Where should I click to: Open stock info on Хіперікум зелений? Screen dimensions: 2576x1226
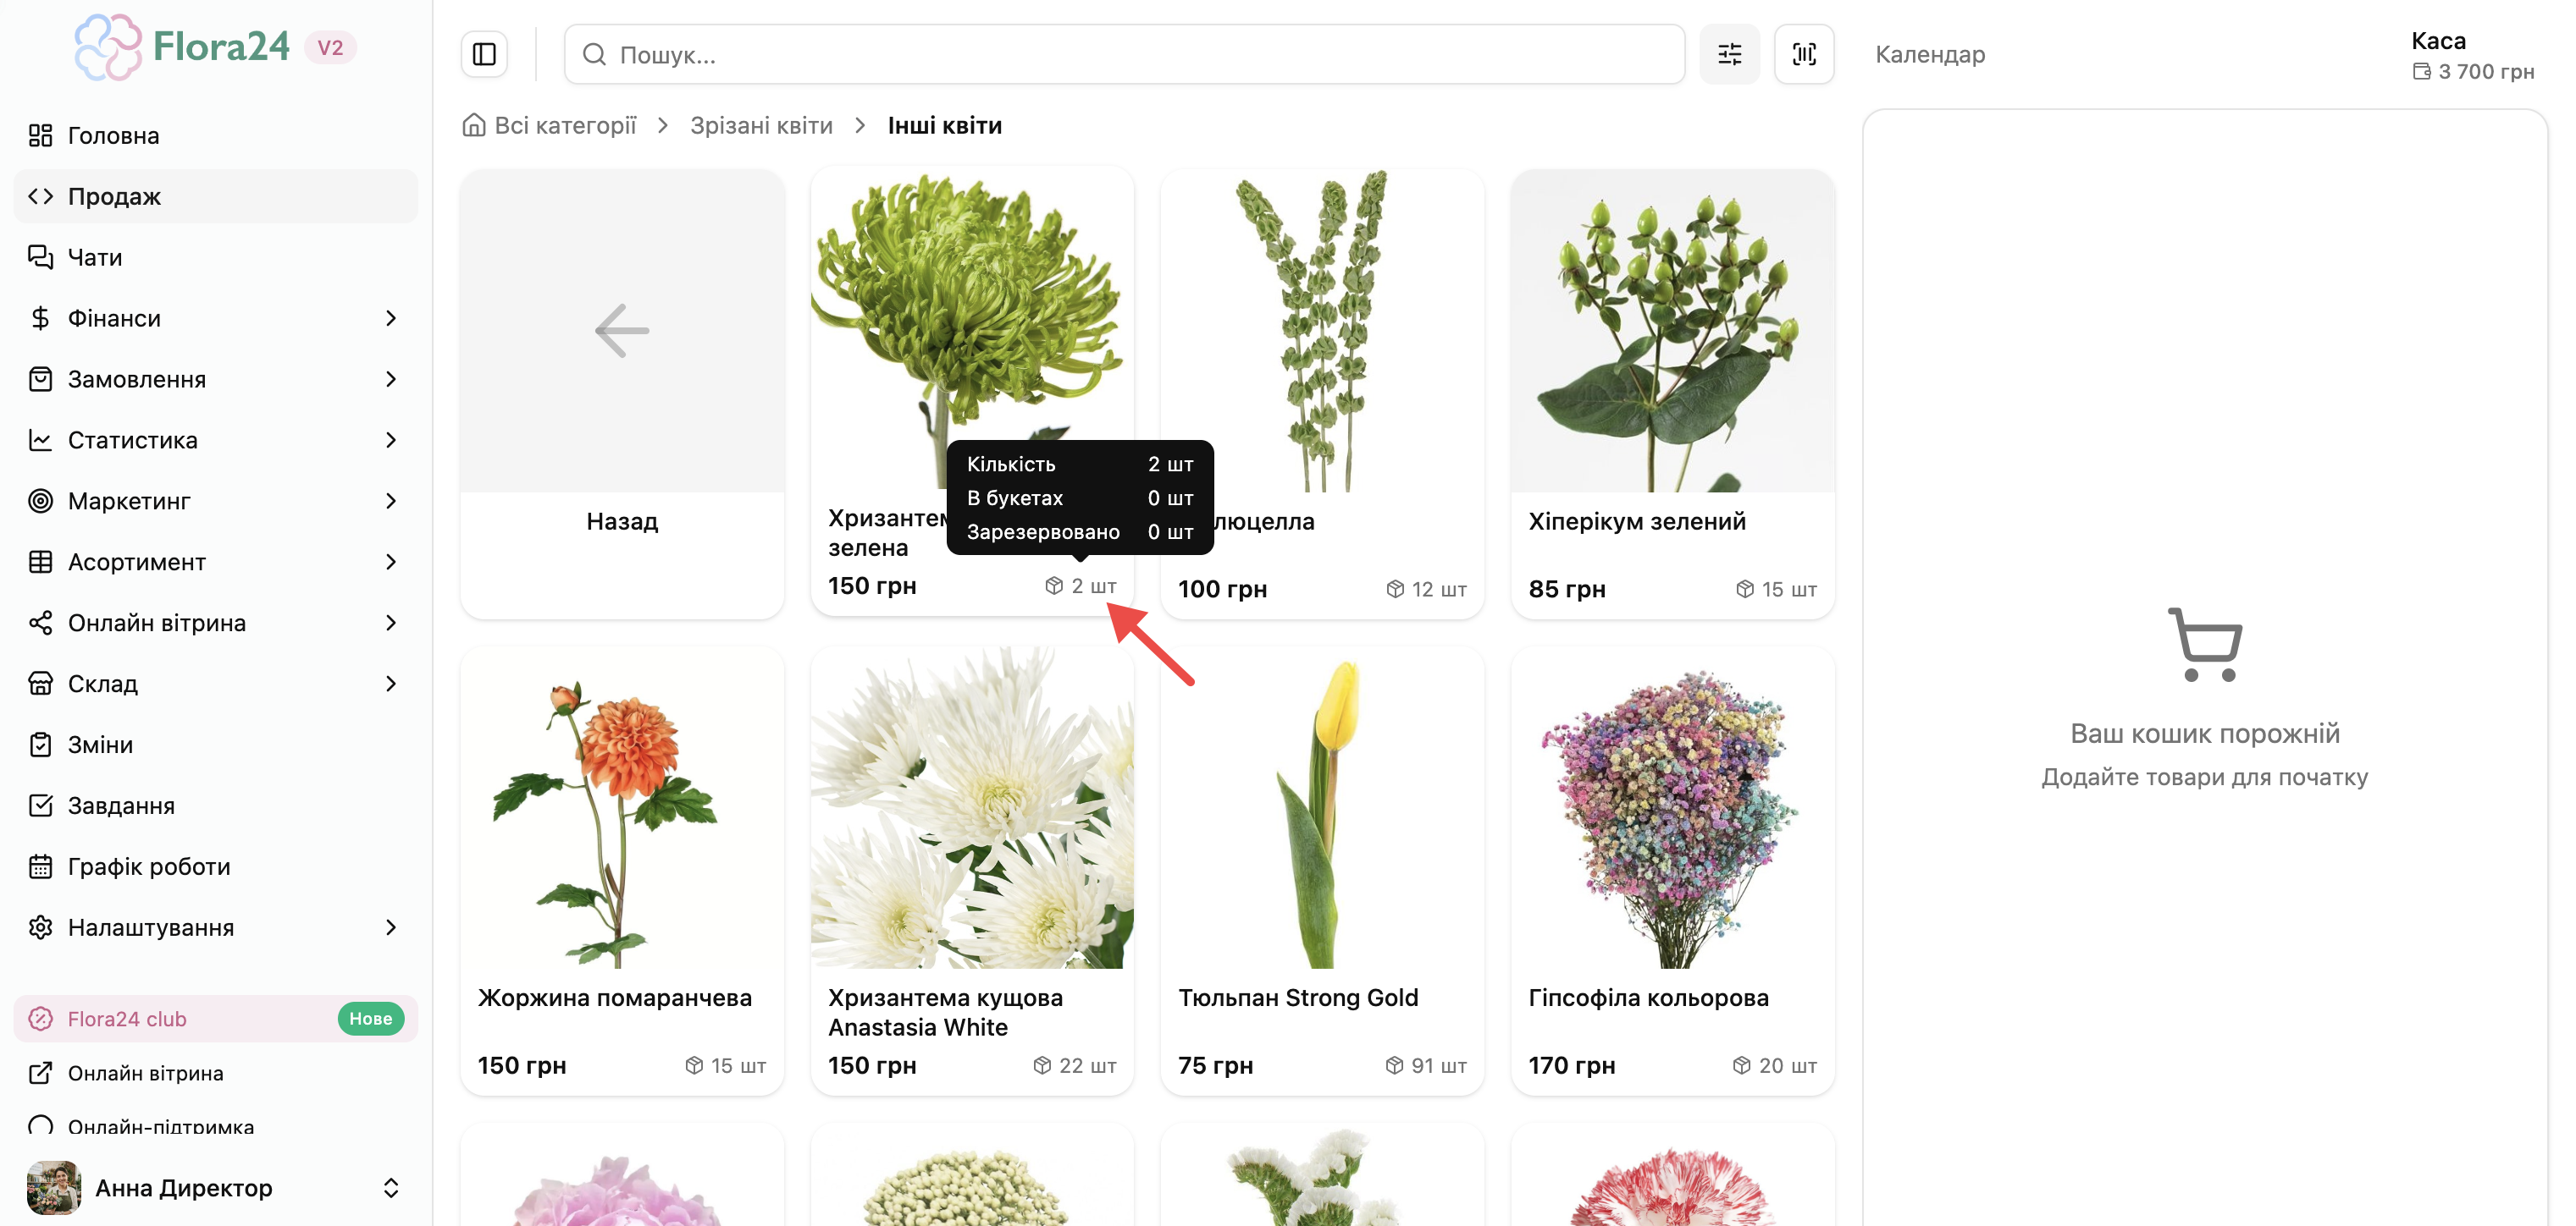(x=1776, y=590)
